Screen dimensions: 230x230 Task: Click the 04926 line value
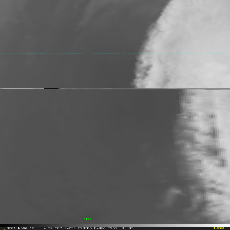[100, 228]
